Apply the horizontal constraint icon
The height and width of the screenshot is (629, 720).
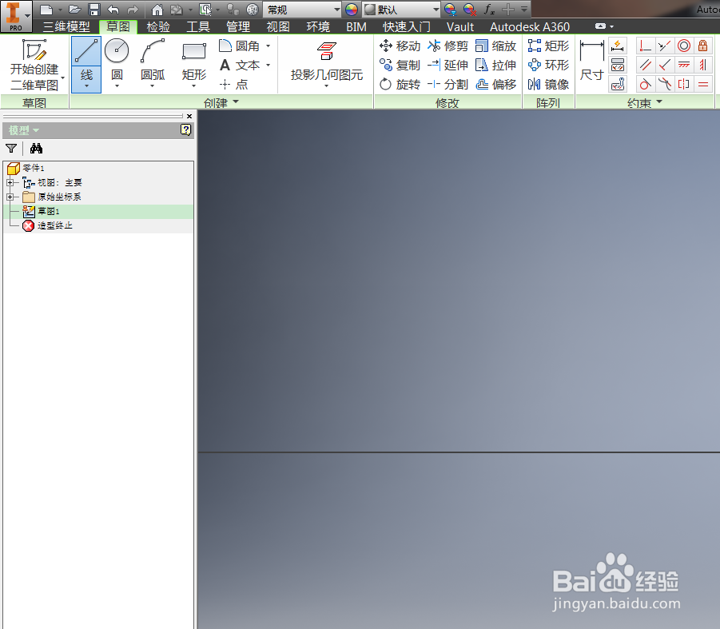pyautogui.click(x=684, y=66)
